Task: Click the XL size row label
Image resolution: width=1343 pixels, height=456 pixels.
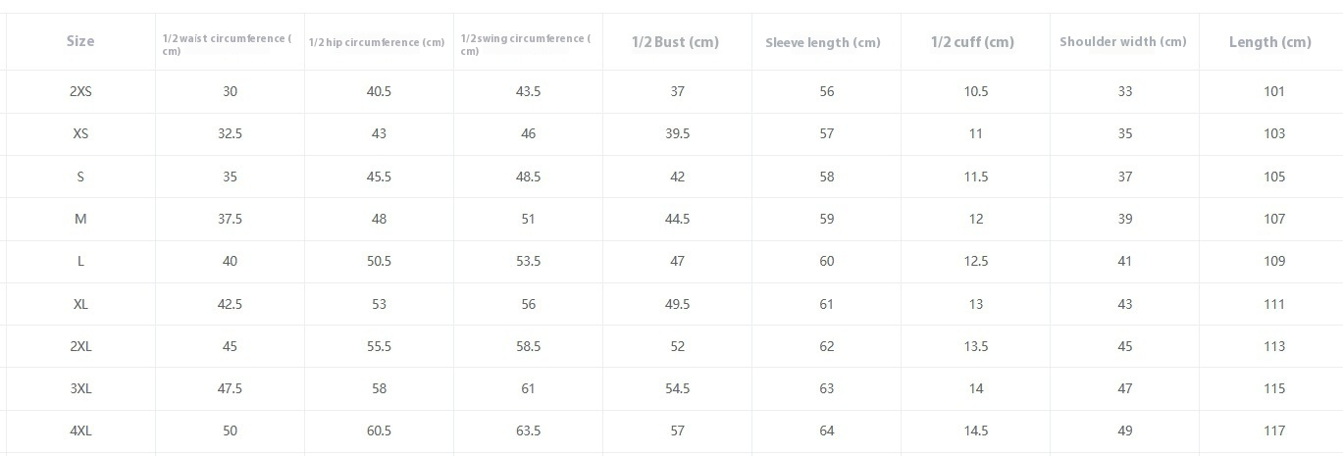Action: point(80,304)
